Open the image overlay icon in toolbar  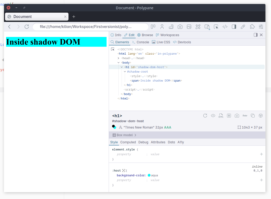[x=189, y=27]
